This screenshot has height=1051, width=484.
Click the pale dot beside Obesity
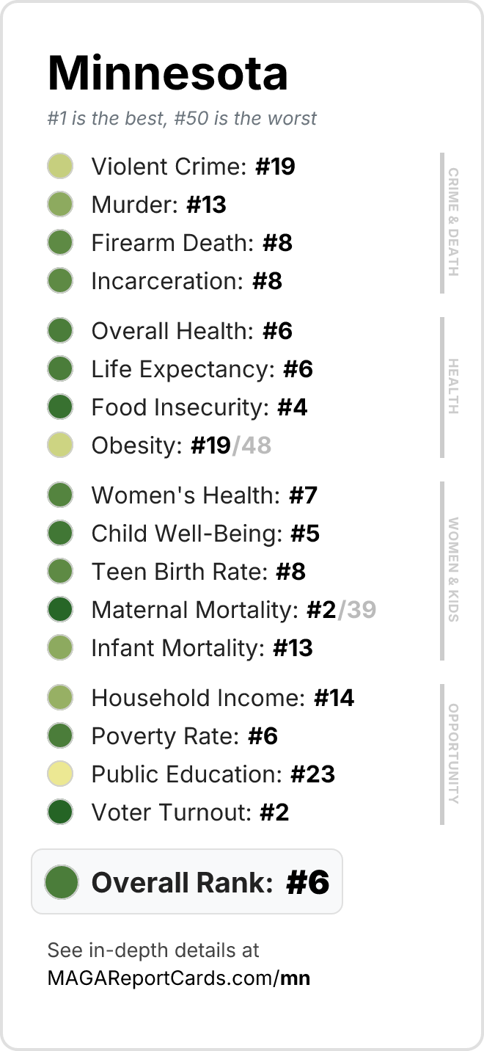click(x=60, y=445)
